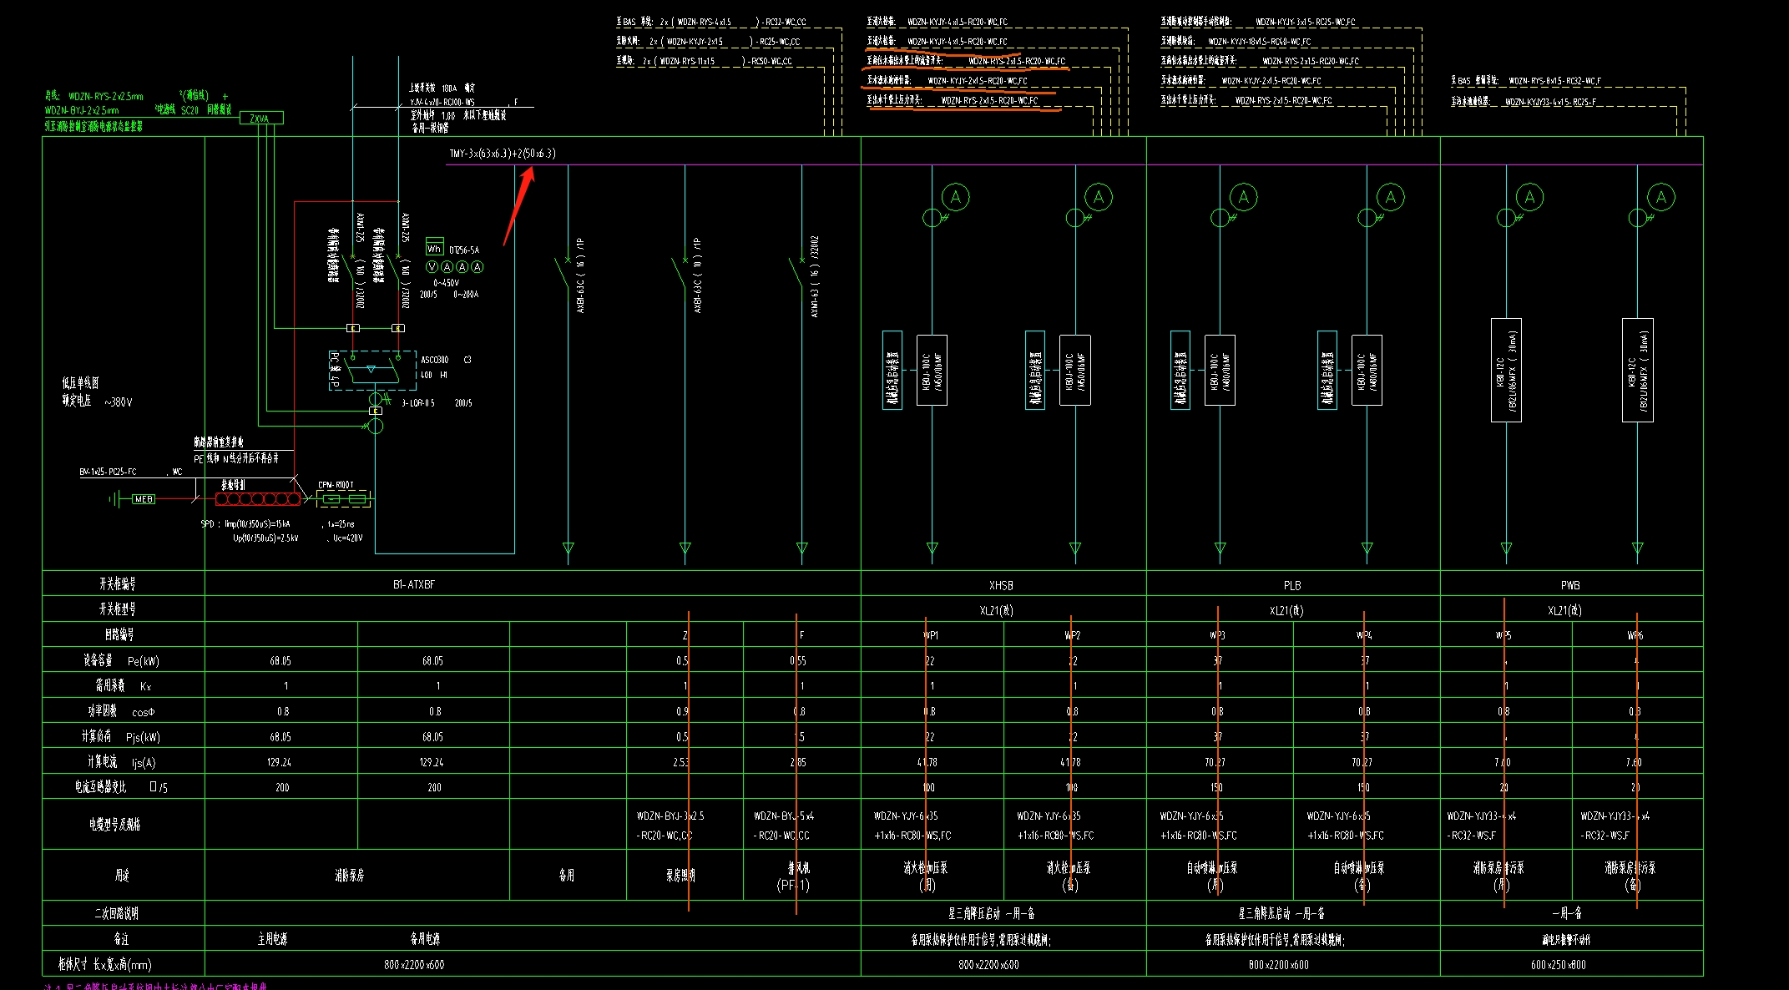
Task: Select the TMY-3x(63x6.3)+2(50x6.3) busbar label
Action: pos(503,154)
